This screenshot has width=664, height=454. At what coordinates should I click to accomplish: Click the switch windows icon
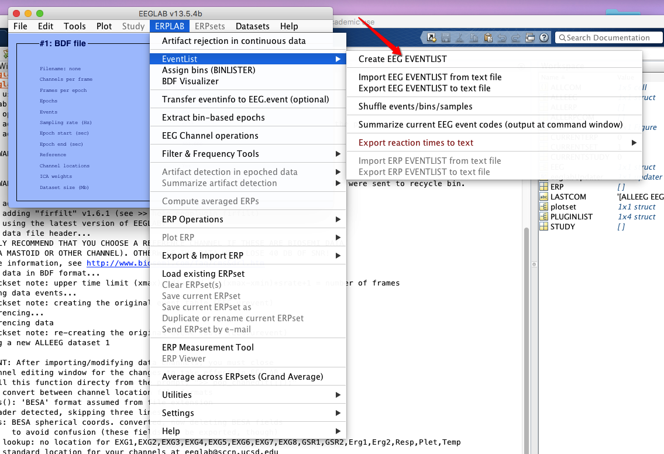coord(530,37)
